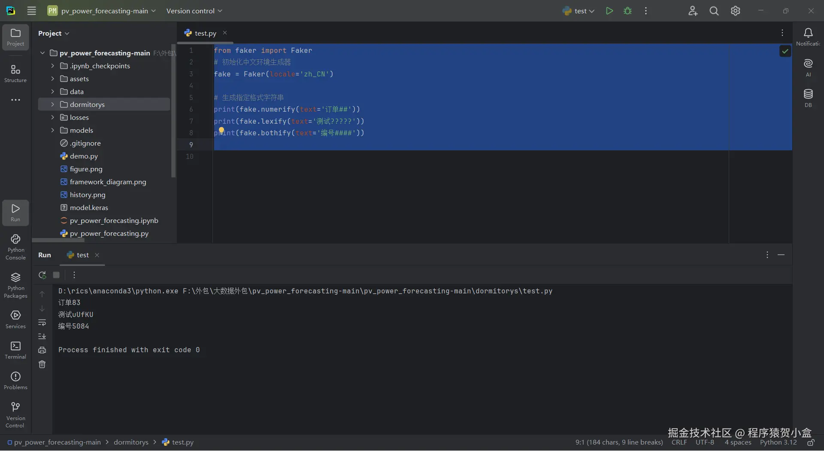Open the test run configuration dropdown
The height and width of the screenshot is (451, 824).
(x=579, y=11)
